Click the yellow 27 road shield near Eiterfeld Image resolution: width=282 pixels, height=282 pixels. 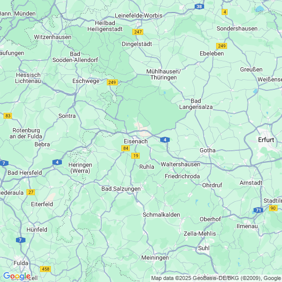[x=31, y=192]
